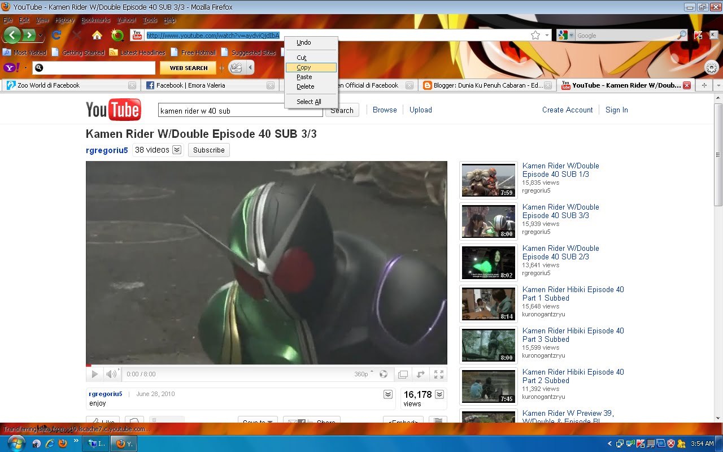Choose Cut from the context menu
The image size is (723, 452).
(311, 58)
